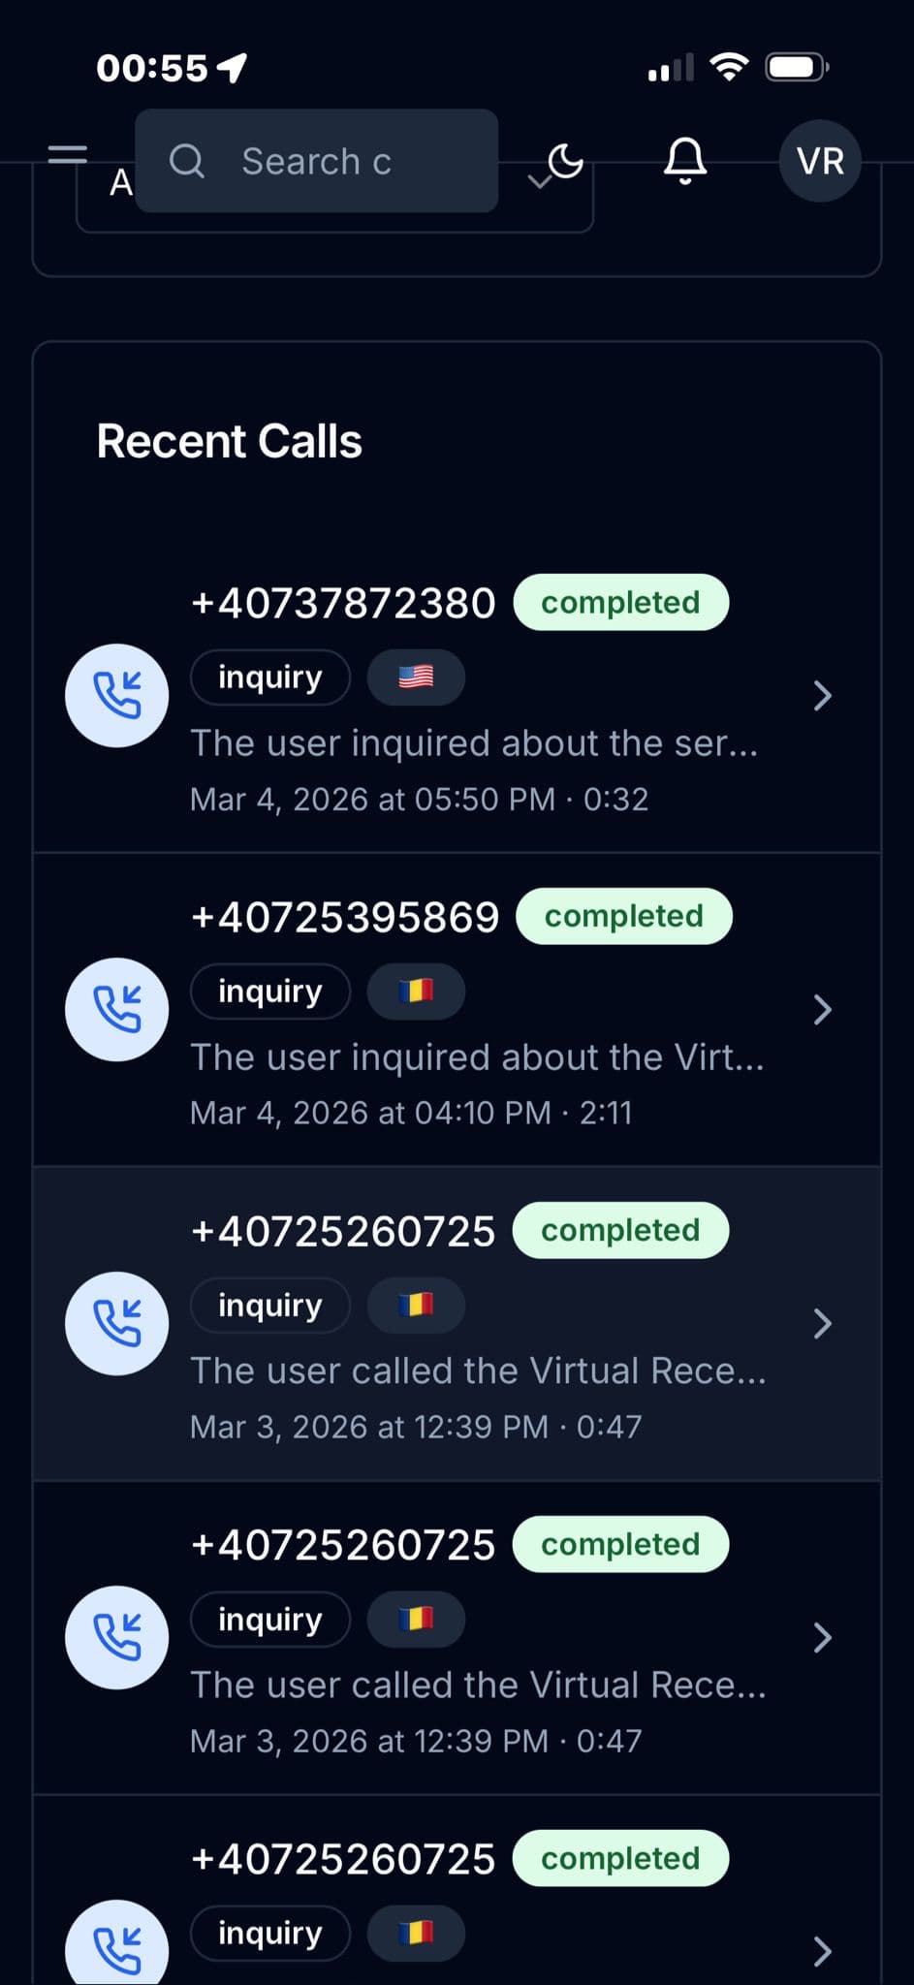Tap the US flag on the first call
This screenshot has height=1985, width=914.
(x=415, y=677)
